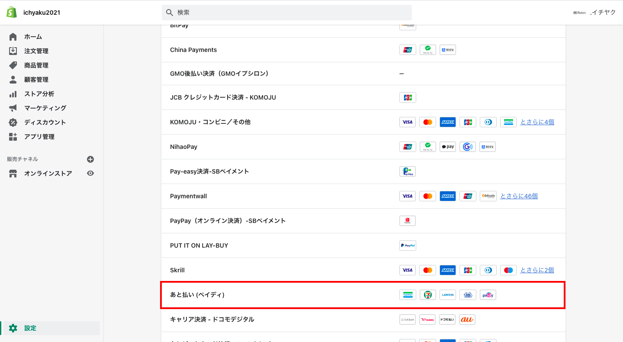Click とさらに4個 link in KOMOJU row

pos(537,122)
